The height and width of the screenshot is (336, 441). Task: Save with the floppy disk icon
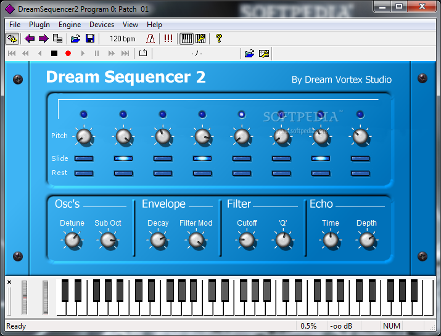coord(90,38)
